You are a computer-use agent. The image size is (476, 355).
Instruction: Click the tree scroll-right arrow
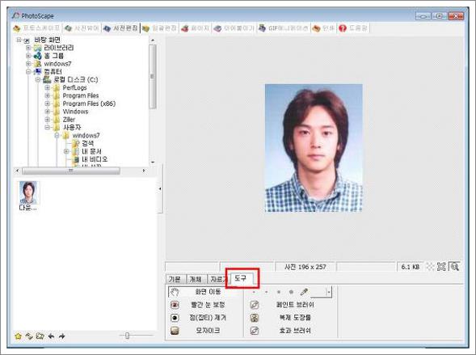coord(144,171)
